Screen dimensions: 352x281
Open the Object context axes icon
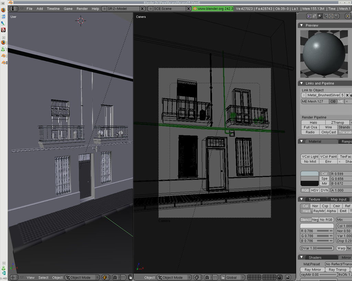(325, 16)
